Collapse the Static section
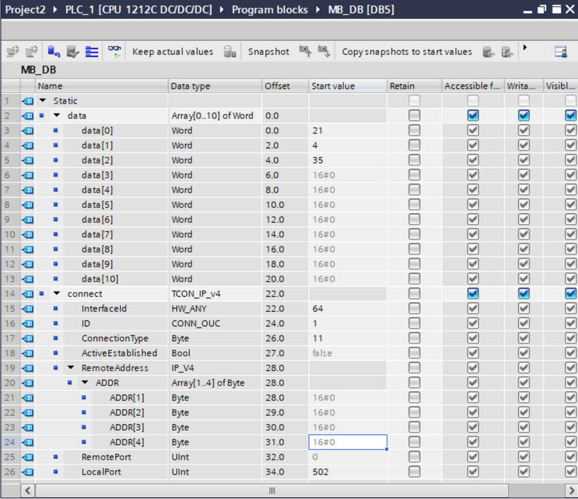Image resolution: width=578 pixels, height=499 pixels. tap(42, 100)
